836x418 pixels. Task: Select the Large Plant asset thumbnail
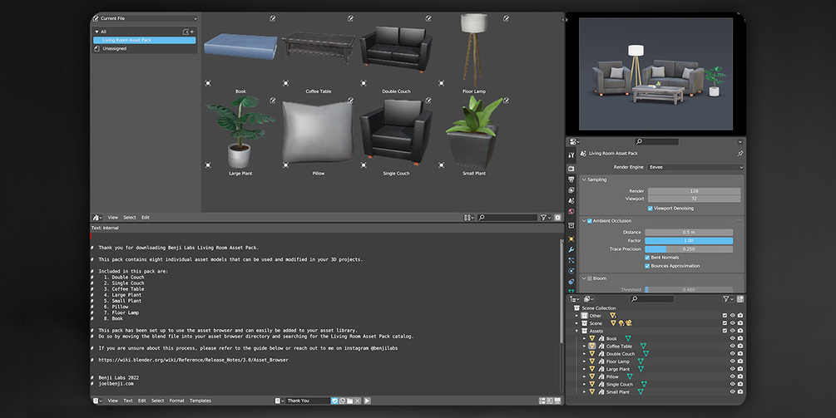click(x=240, y=133)
